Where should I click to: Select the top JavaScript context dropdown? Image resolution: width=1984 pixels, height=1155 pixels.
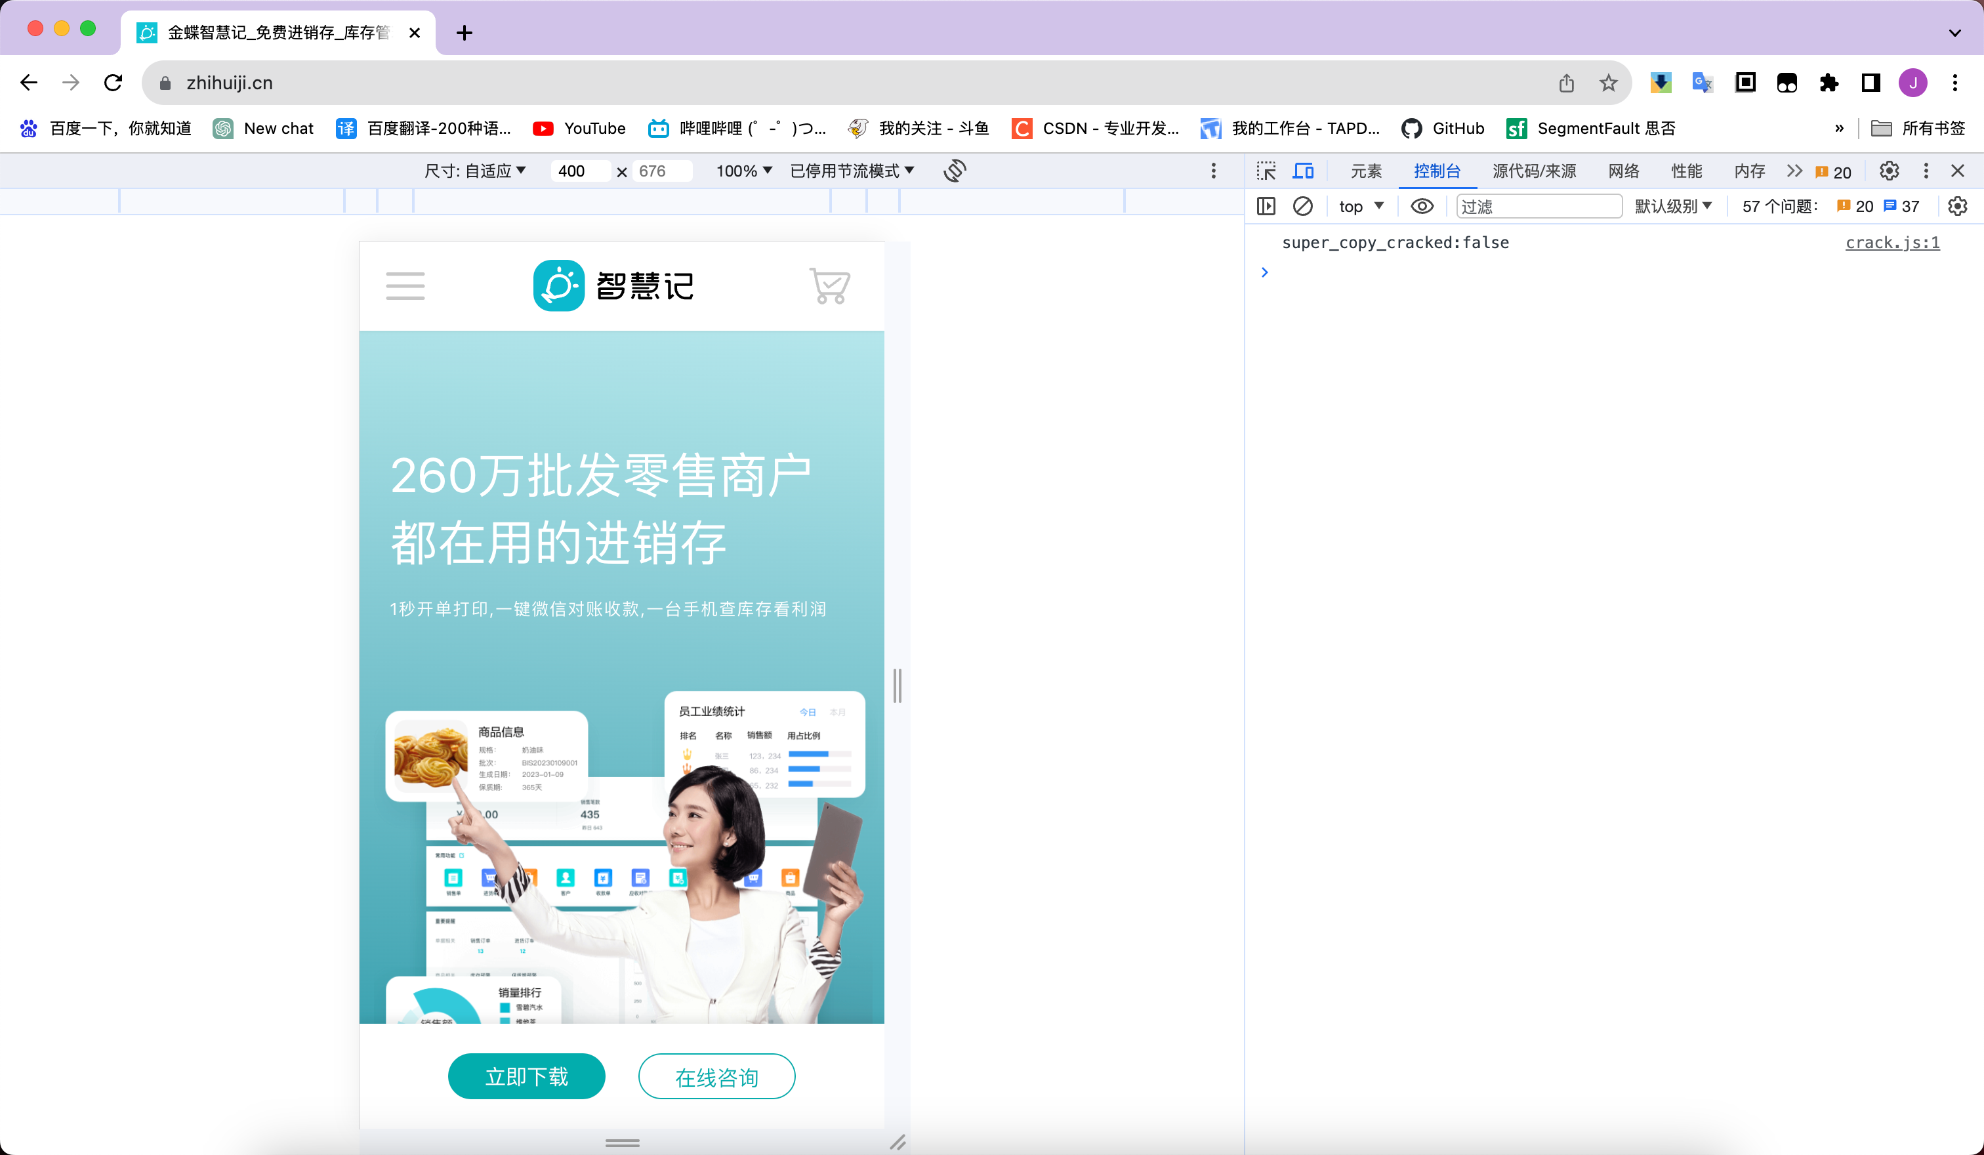click(x=1361, y=206)
